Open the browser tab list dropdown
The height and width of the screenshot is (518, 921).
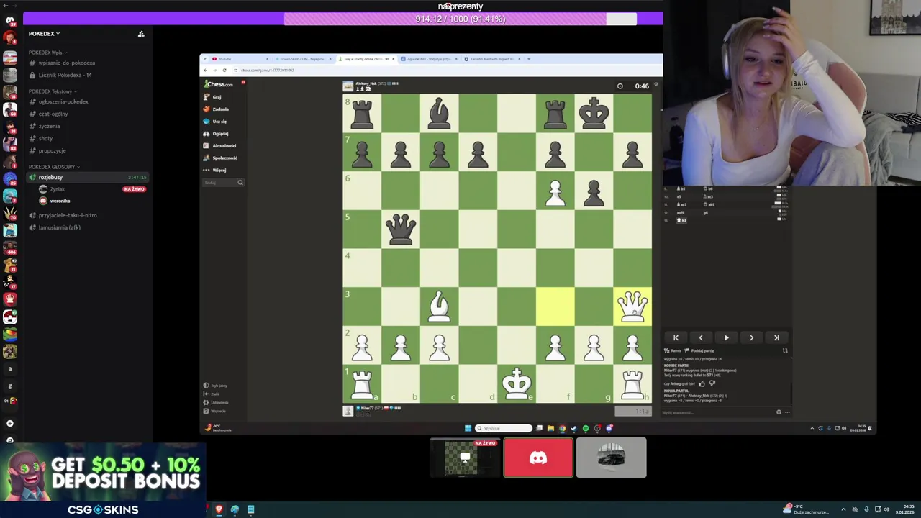207,59
